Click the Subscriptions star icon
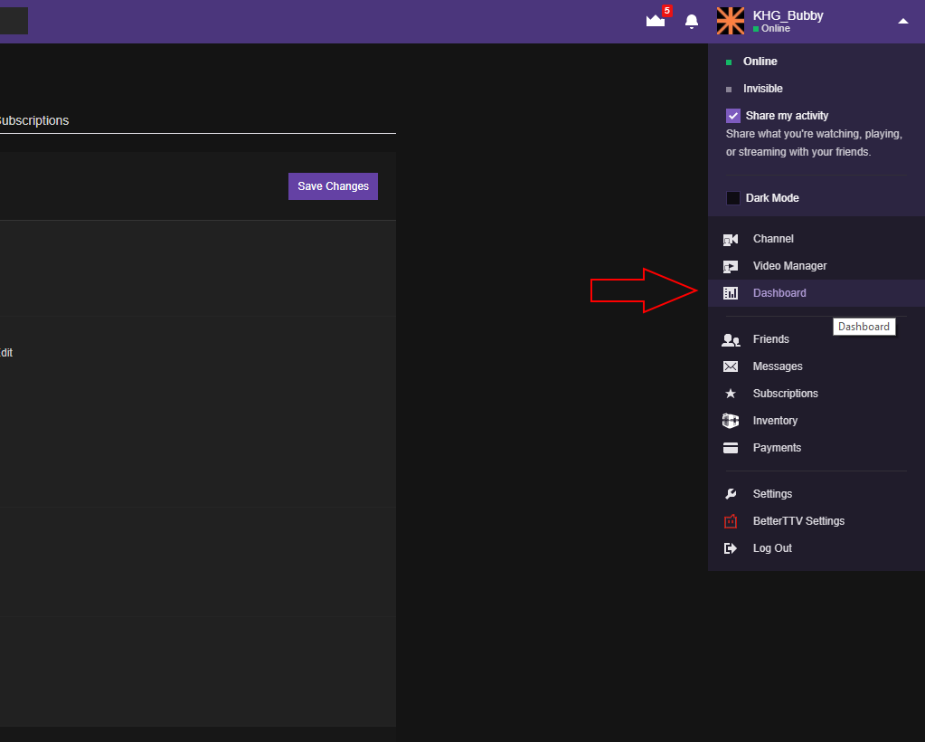Viewport: 925px width, 742px height. 731,394
